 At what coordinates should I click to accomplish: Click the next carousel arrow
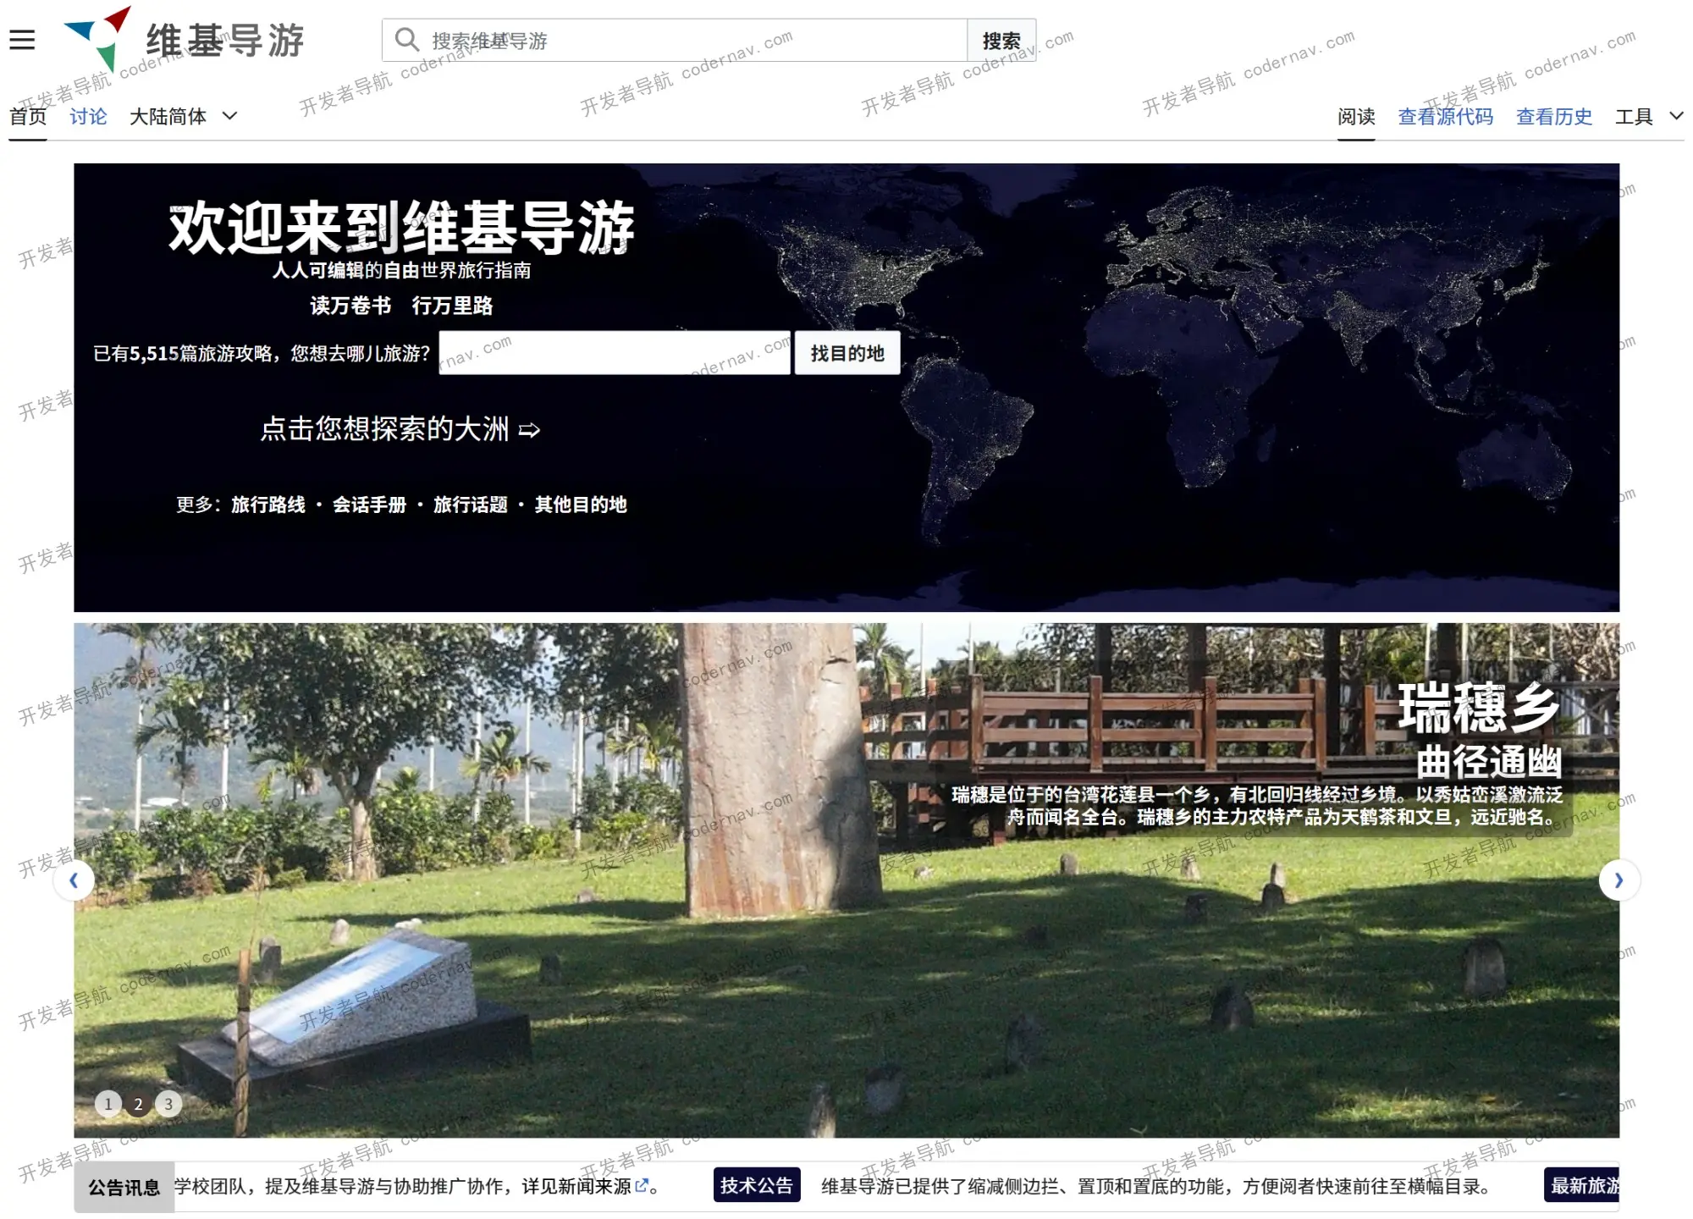[x=1619, y=880]
